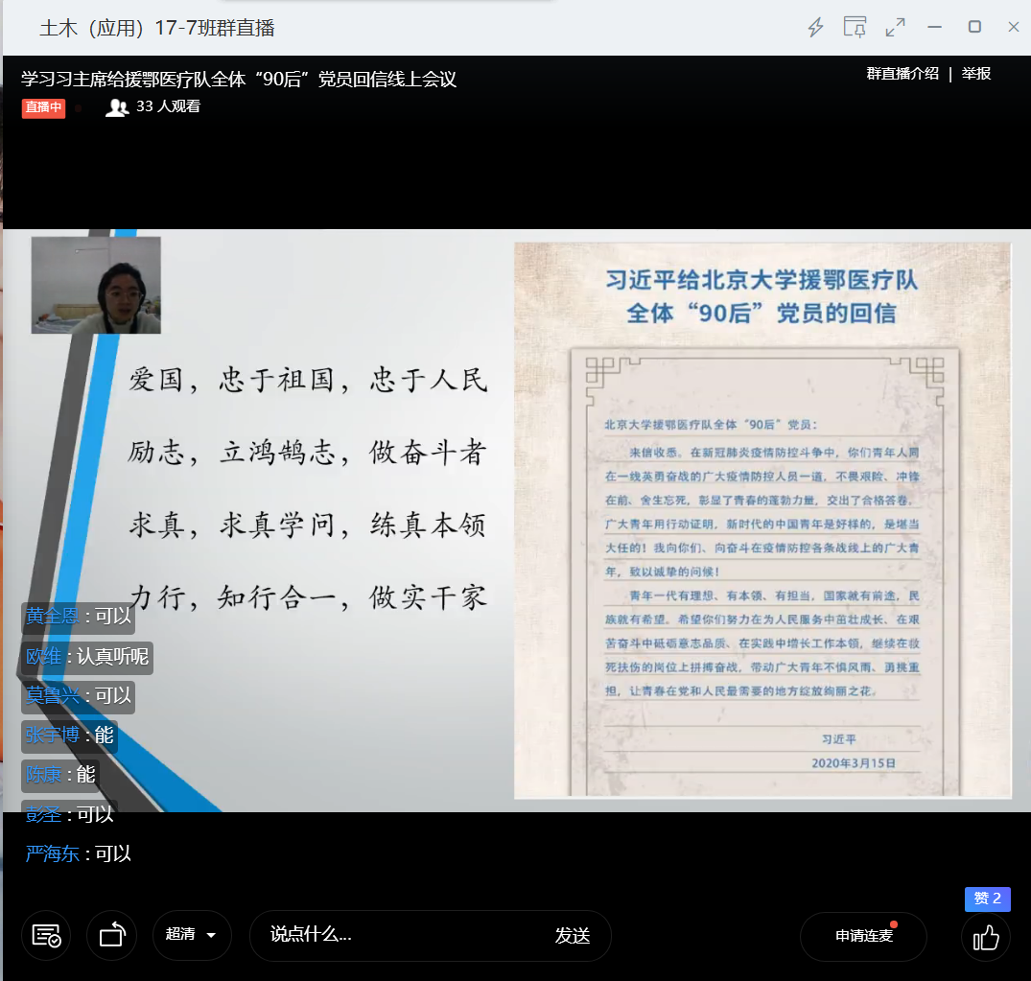This screenshot has width=1031, height=981.
Task: Open the homework checklist icon at bottom left
Action: tap(46, 936)
